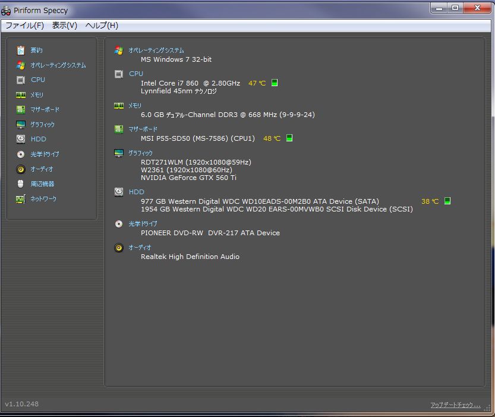The height and width of the screenshot is (417, 495).
Task: Click the PIONEER DVD-RW DVR-217 entry
Action: (x=210, y=233)
